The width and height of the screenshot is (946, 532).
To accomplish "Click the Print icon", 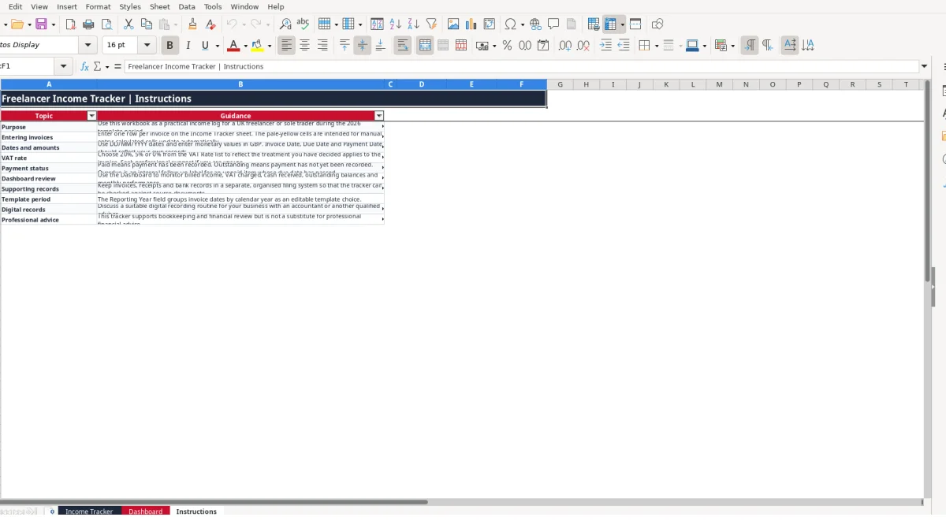I will click(88, 24).
